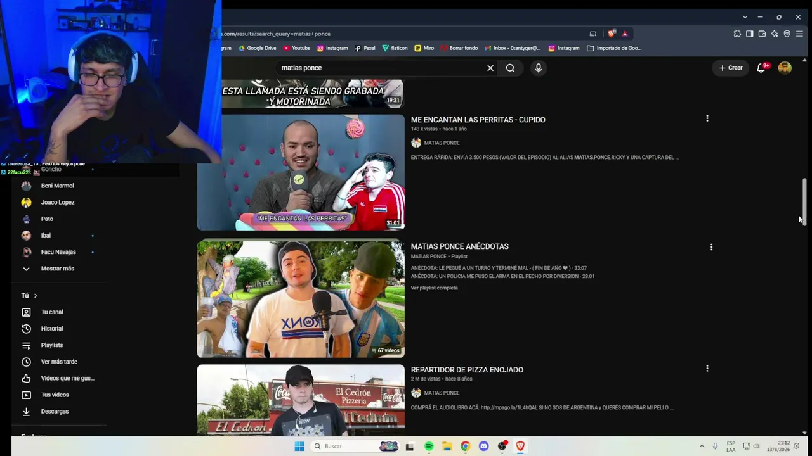Open the Windows Start menu
Screen dimensions: 812x456
[299, 446]
